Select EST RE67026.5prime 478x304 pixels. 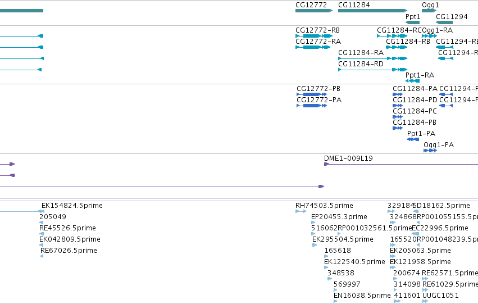pyautogui.click(x=69, y=251)
